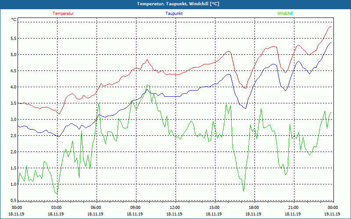This screenshot has height=219, width=351.
Task: Click the 5,0 y-axis value
Action: [x=14, y=54]
